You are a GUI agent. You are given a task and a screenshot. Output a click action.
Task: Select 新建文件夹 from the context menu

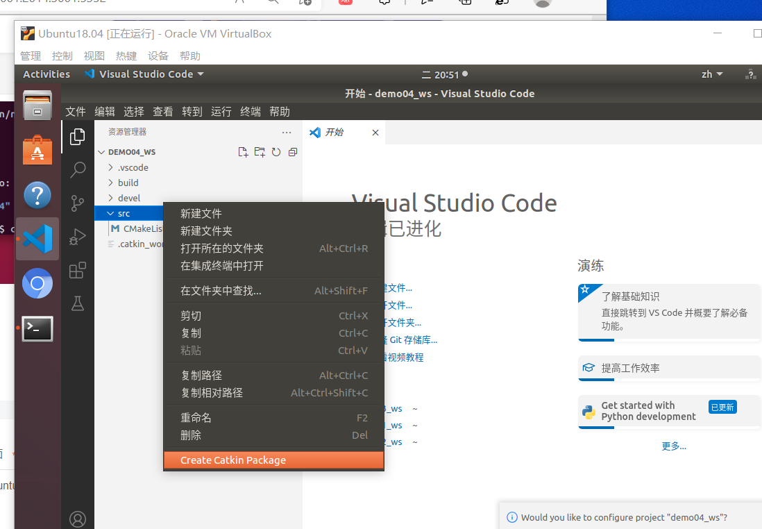point(273,231)
